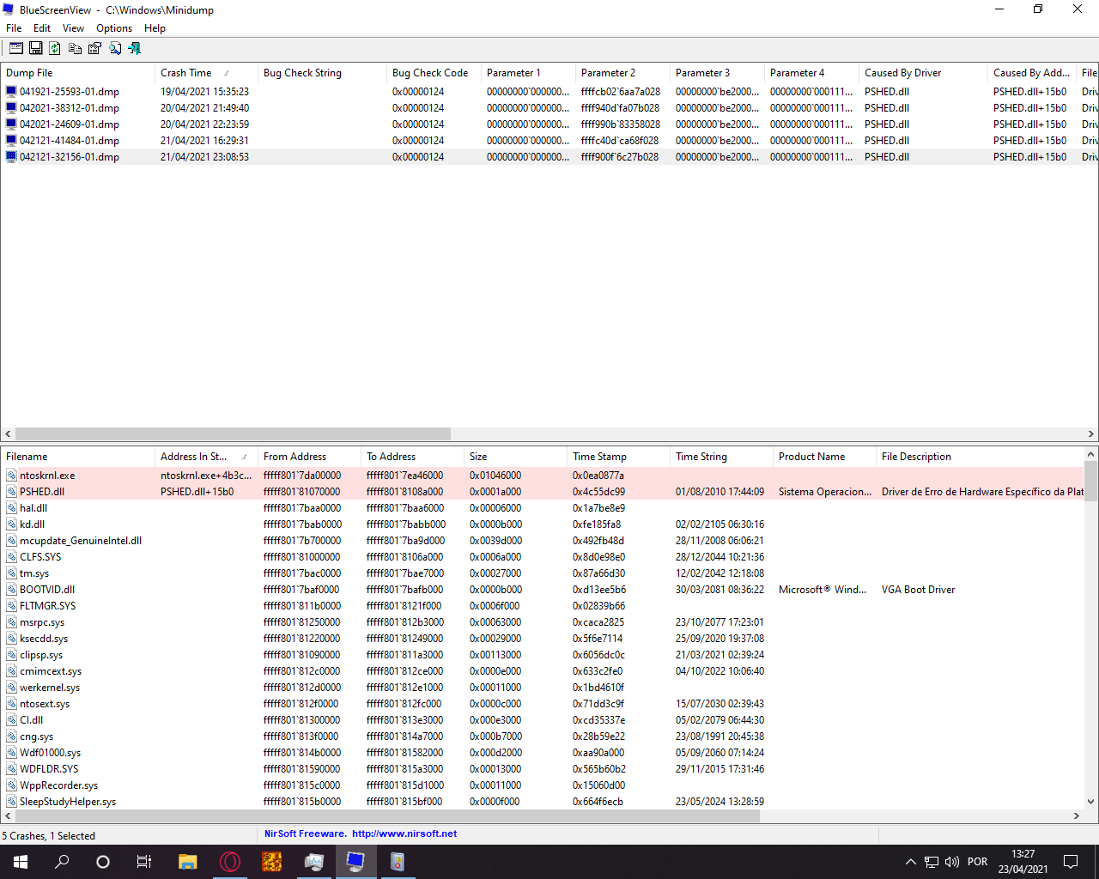Click upper pane horizontal scrollbar thumb
The image size is (1099, 879).
click(233, 434)
